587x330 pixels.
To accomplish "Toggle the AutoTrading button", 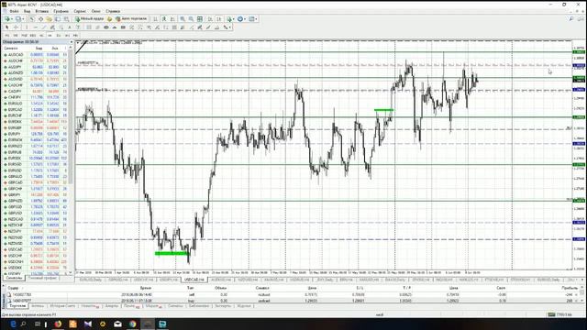I will [x=131, y=18].
